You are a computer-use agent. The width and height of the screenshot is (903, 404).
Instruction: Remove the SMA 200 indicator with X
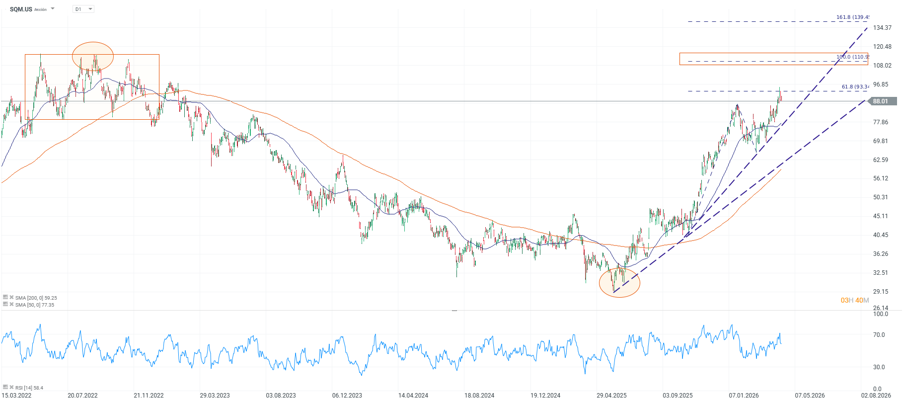(11, 298)
